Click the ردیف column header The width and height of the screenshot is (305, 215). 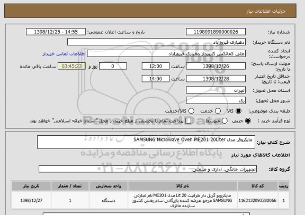coord(284,186)
